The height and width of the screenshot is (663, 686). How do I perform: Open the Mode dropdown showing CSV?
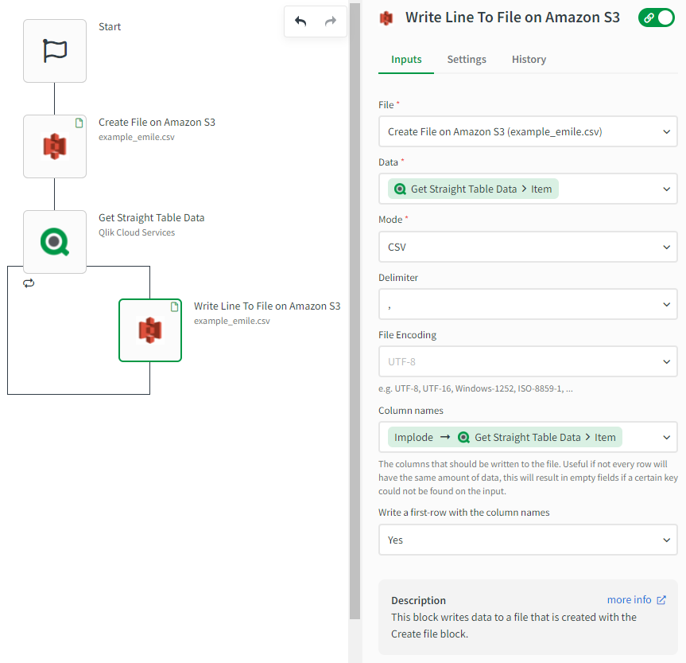pos(528,247)
